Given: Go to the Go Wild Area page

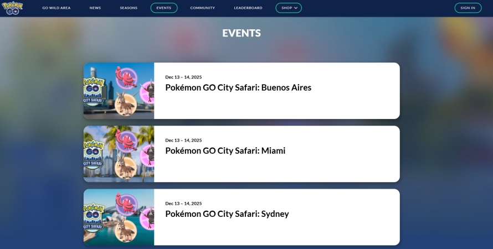Looking at the screenshot, I should pyautogui.click(x=57, y=8).
